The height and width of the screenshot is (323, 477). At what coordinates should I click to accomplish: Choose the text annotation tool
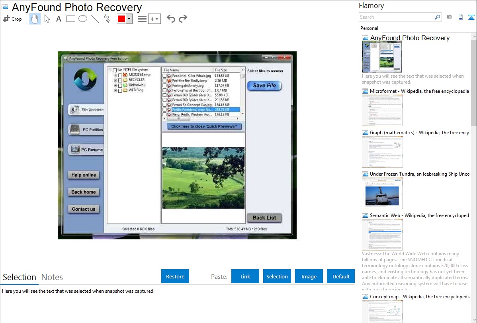59,19
